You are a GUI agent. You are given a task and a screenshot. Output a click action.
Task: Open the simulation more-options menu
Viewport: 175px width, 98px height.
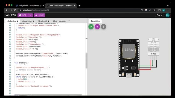103,27
